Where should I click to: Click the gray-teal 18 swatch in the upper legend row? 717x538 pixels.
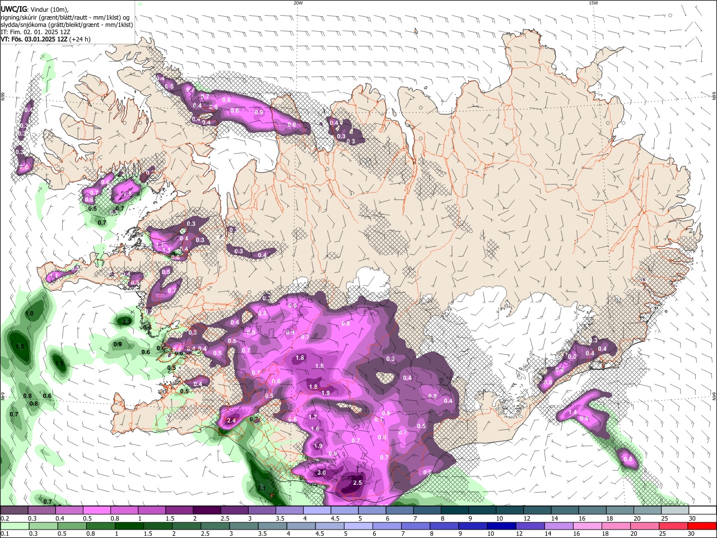click(x=620, y=510)
